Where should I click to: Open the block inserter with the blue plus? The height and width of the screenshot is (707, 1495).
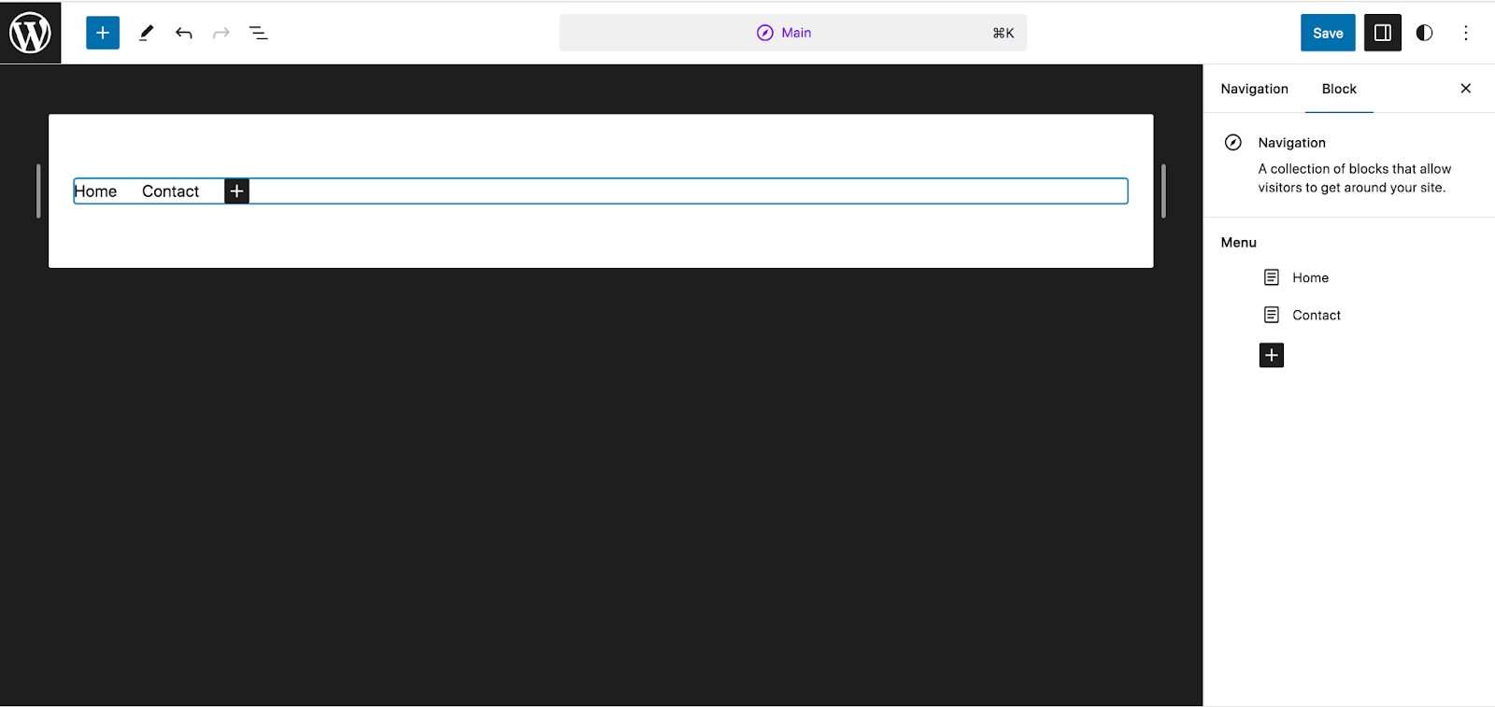pos(103,33)
